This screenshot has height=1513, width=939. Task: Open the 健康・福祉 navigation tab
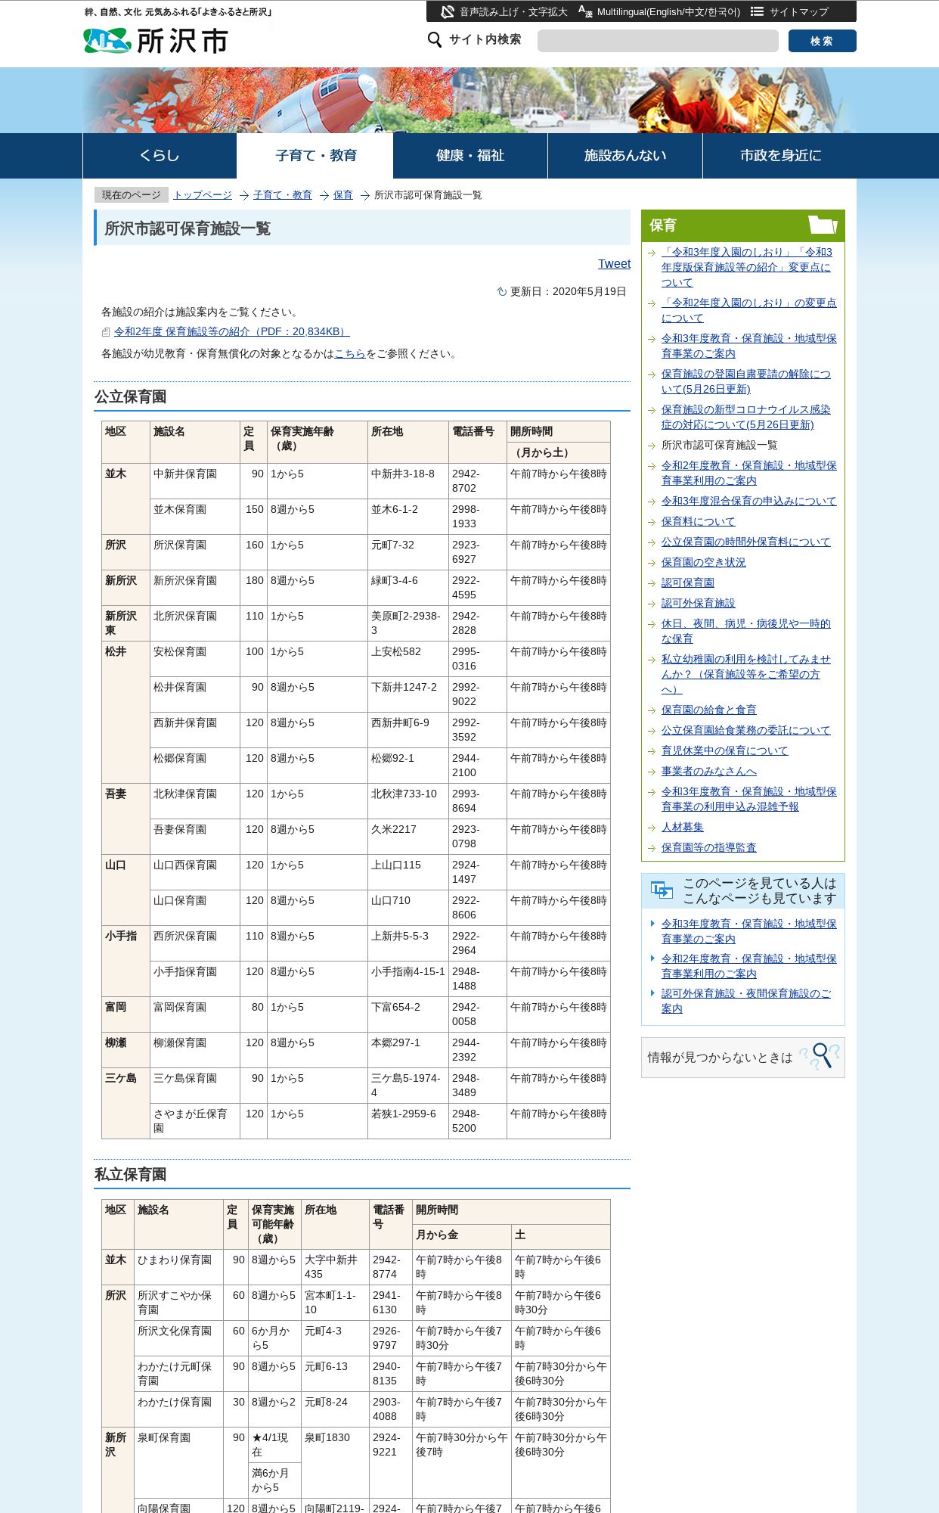[470, 156]
